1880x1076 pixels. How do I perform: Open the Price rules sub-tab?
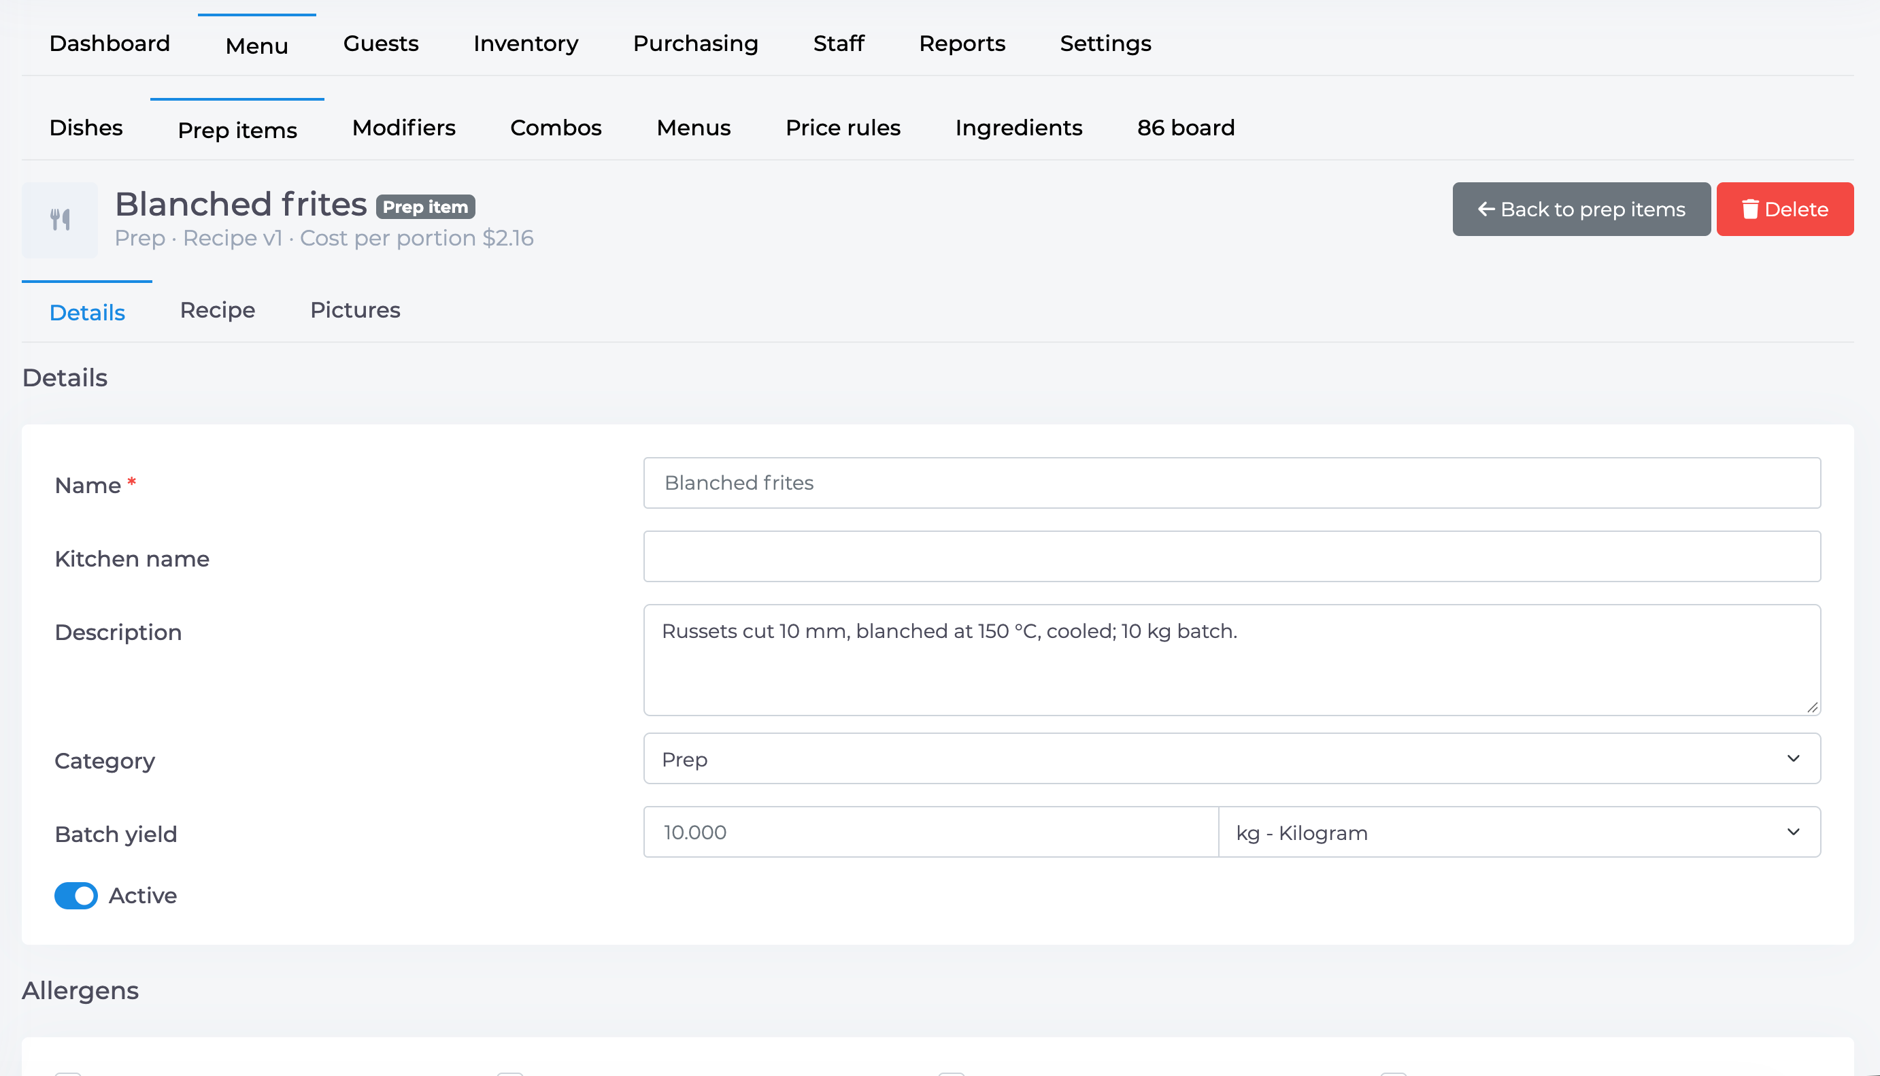click(843, 128)
